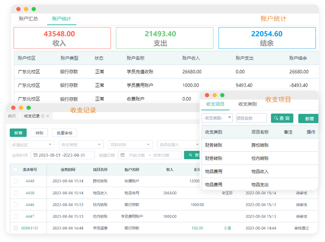Viewport: 325px width, 242px height.
Task: Click 物品支出 row in 收支项目 table
Action: (260, 184)
